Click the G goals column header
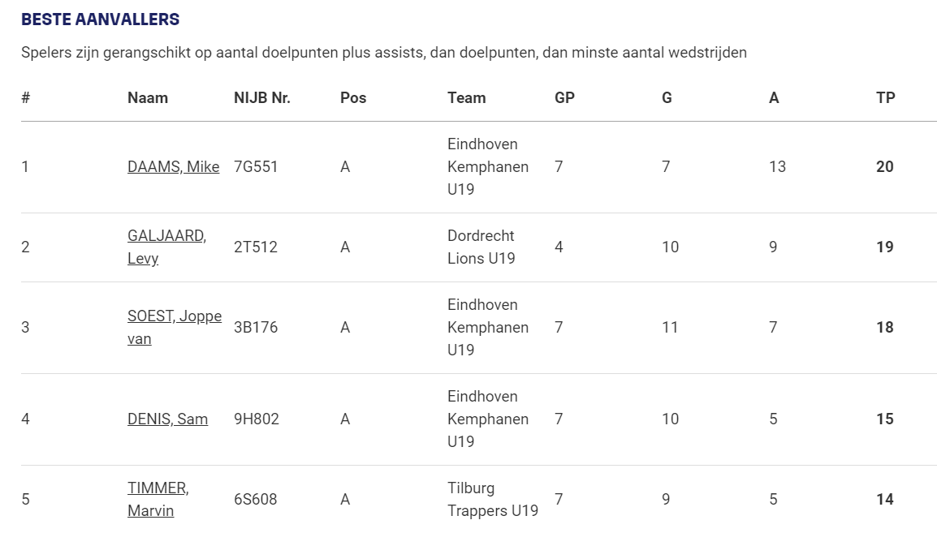 (x=667, y=98)
